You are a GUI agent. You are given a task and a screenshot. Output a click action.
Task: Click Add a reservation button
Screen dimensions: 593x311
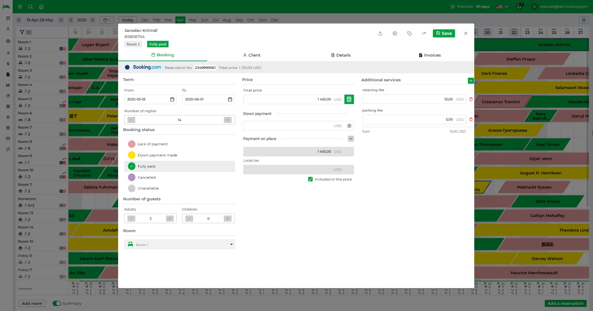[565, 304]
